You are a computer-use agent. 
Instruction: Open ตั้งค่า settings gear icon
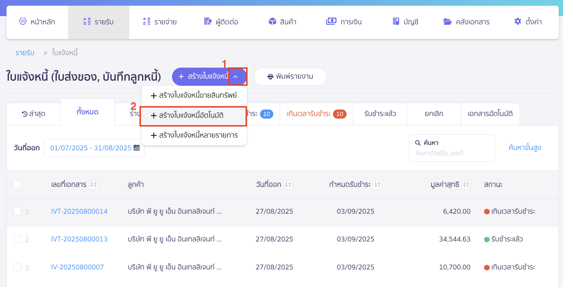pyautogui.click(x=517, y=21)
